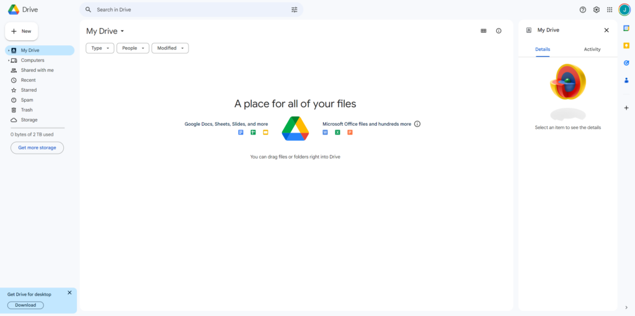Click the plus Get add-ons icon

coord(626,108)
